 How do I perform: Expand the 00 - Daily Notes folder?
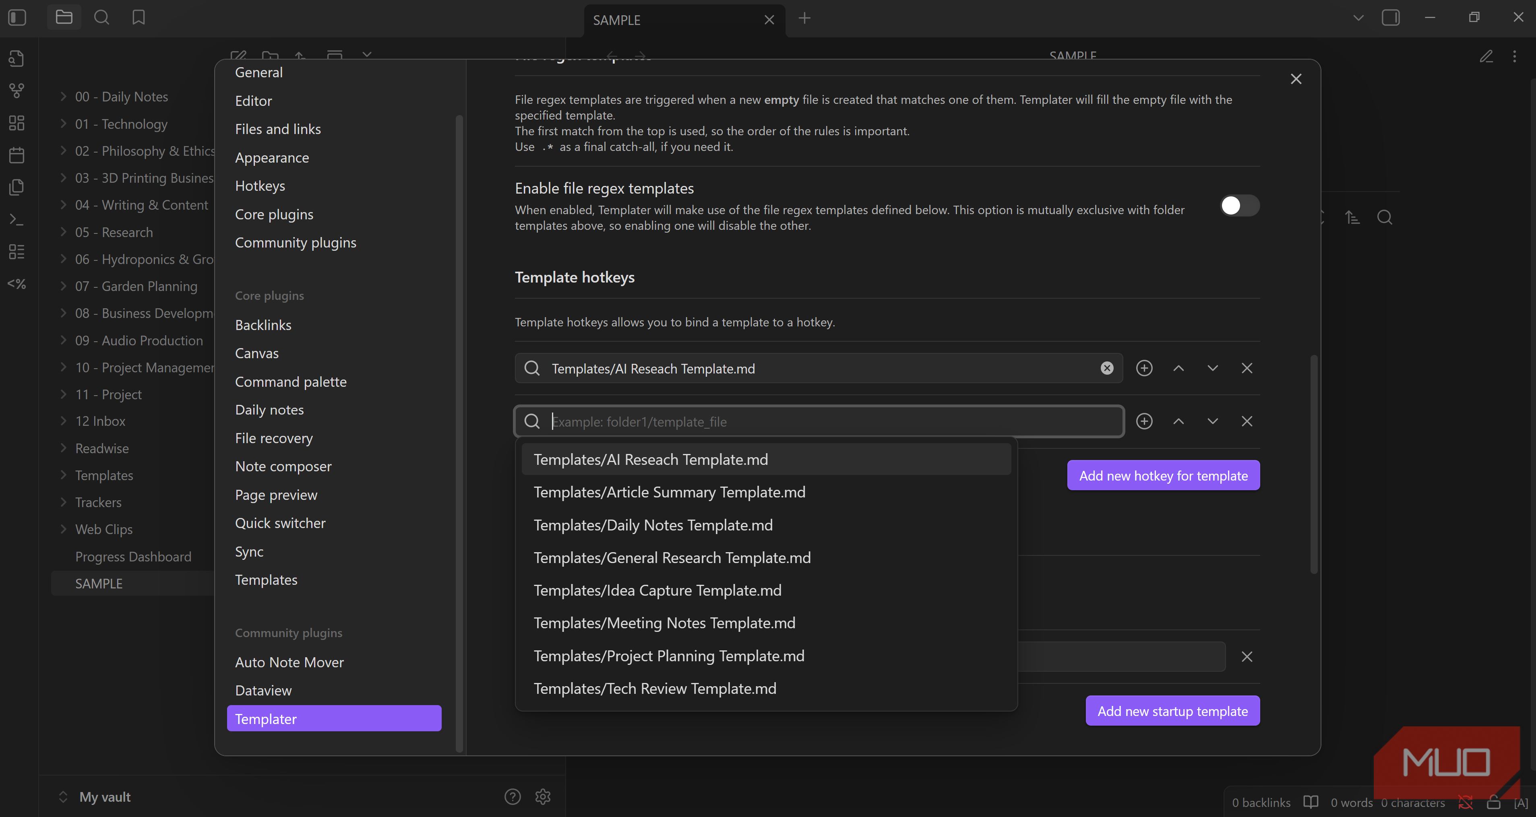[63, 96]
